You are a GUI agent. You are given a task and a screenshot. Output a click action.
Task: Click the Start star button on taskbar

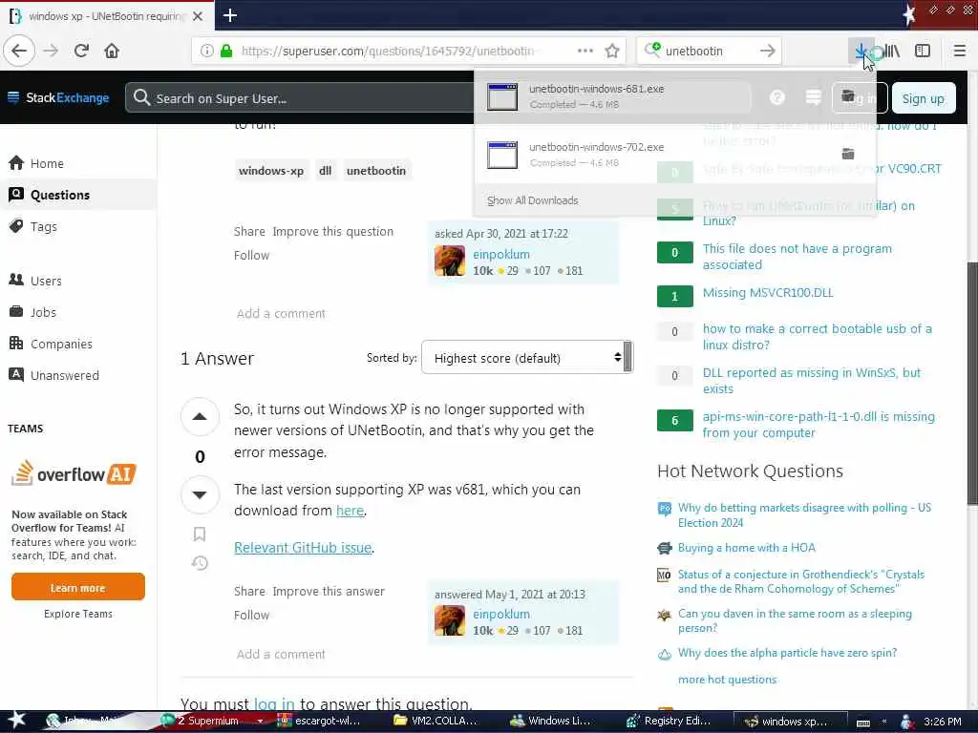(15, 721)
